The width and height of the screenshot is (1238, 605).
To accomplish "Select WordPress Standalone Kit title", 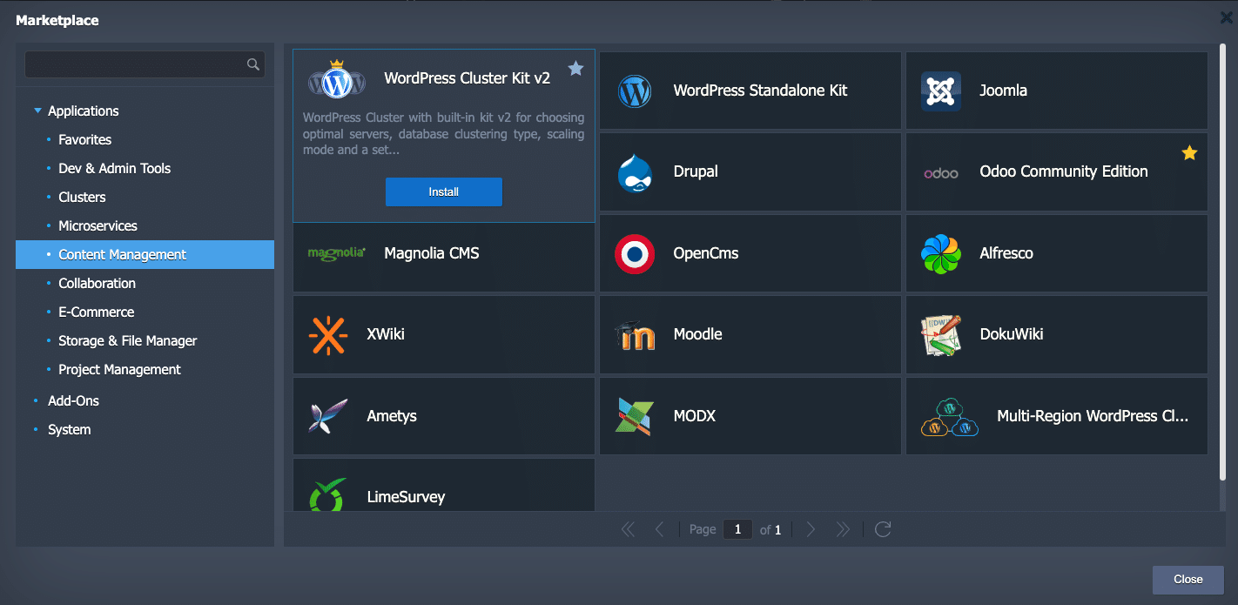I will pyautogui.click(x=760, y=91).
